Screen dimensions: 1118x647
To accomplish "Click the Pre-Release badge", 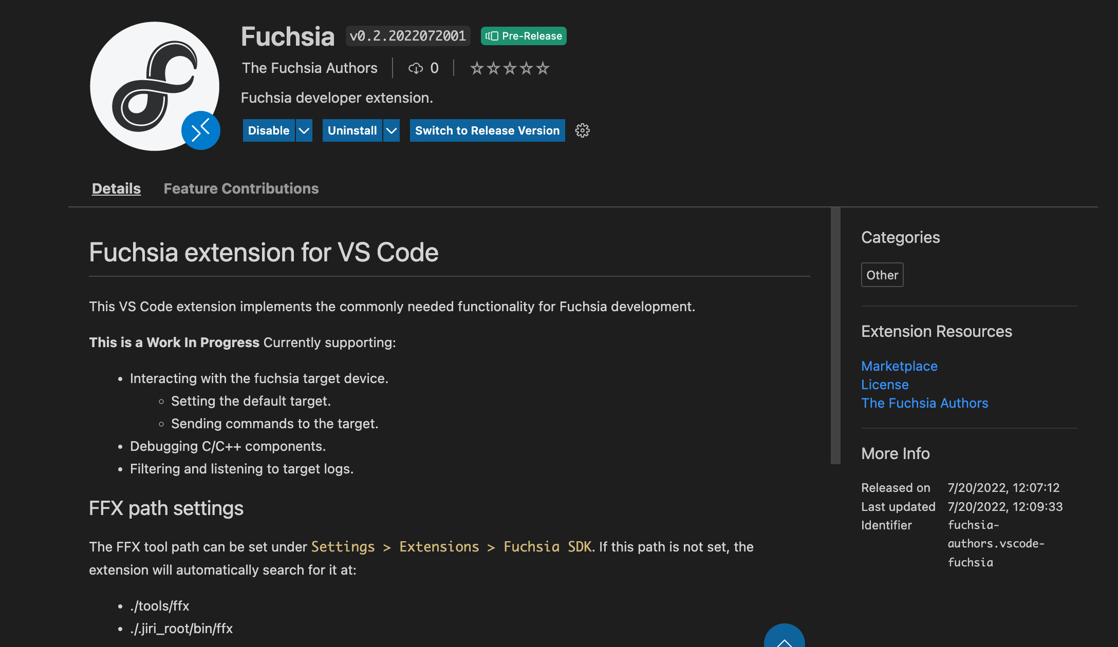I will pyautogui.click(x=523, y=36).
